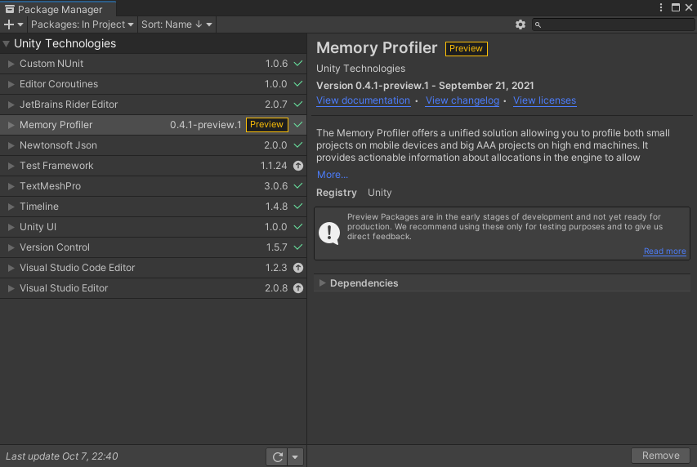Click the 'Last update Oct 7, 22:40' text

[62, 456]
